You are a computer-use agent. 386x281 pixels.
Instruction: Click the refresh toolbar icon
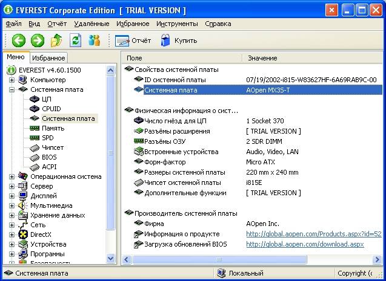(x=75, y=40)
